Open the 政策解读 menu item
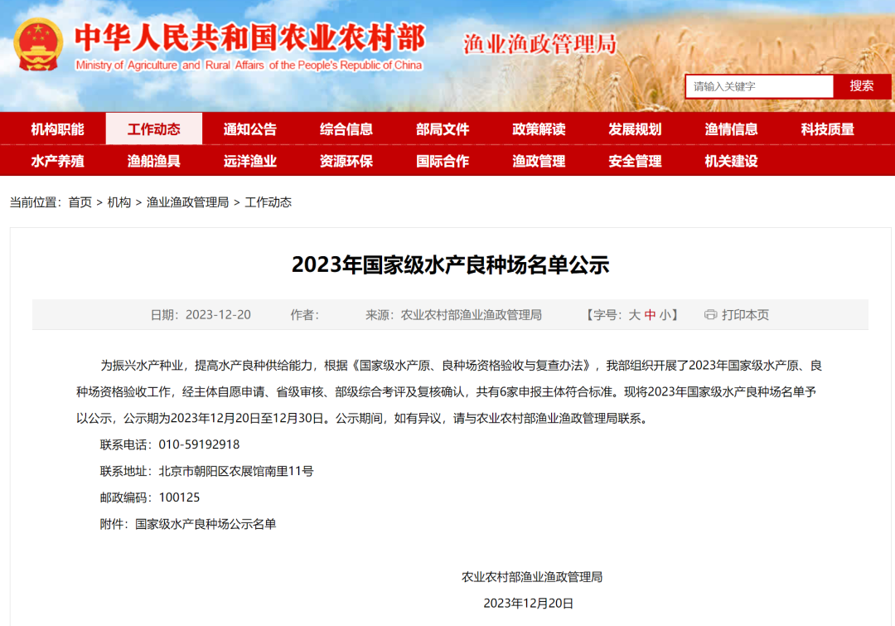 (x=539, y=129)
